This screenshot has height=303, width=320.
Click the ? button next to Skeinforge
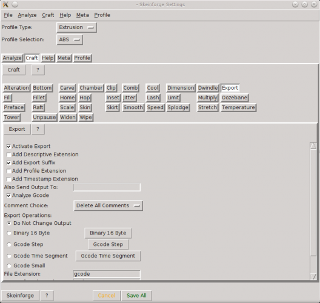(x=47, y=296)
